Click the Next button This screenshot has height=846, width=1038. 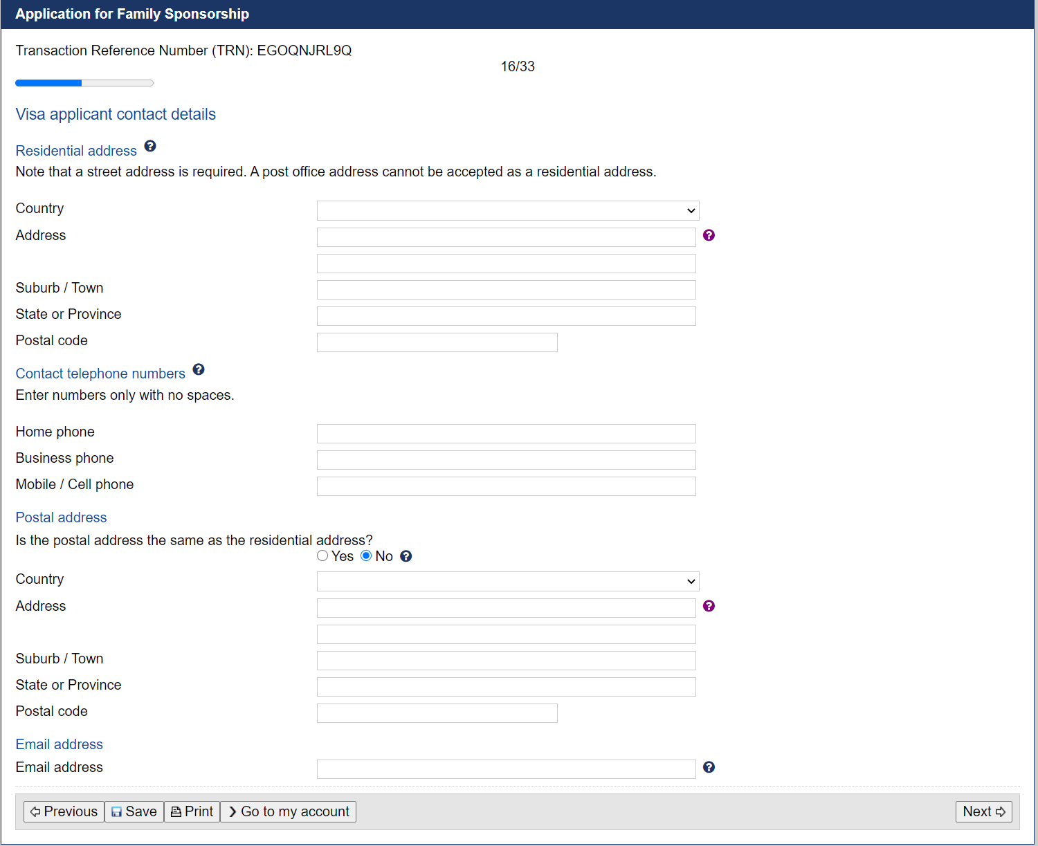coord(983,811)
